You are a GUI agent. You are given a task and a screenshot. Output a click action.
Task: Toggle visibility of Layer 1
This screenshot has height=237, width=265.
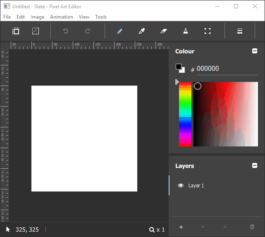pyautogui.click(x=181, y=186)
